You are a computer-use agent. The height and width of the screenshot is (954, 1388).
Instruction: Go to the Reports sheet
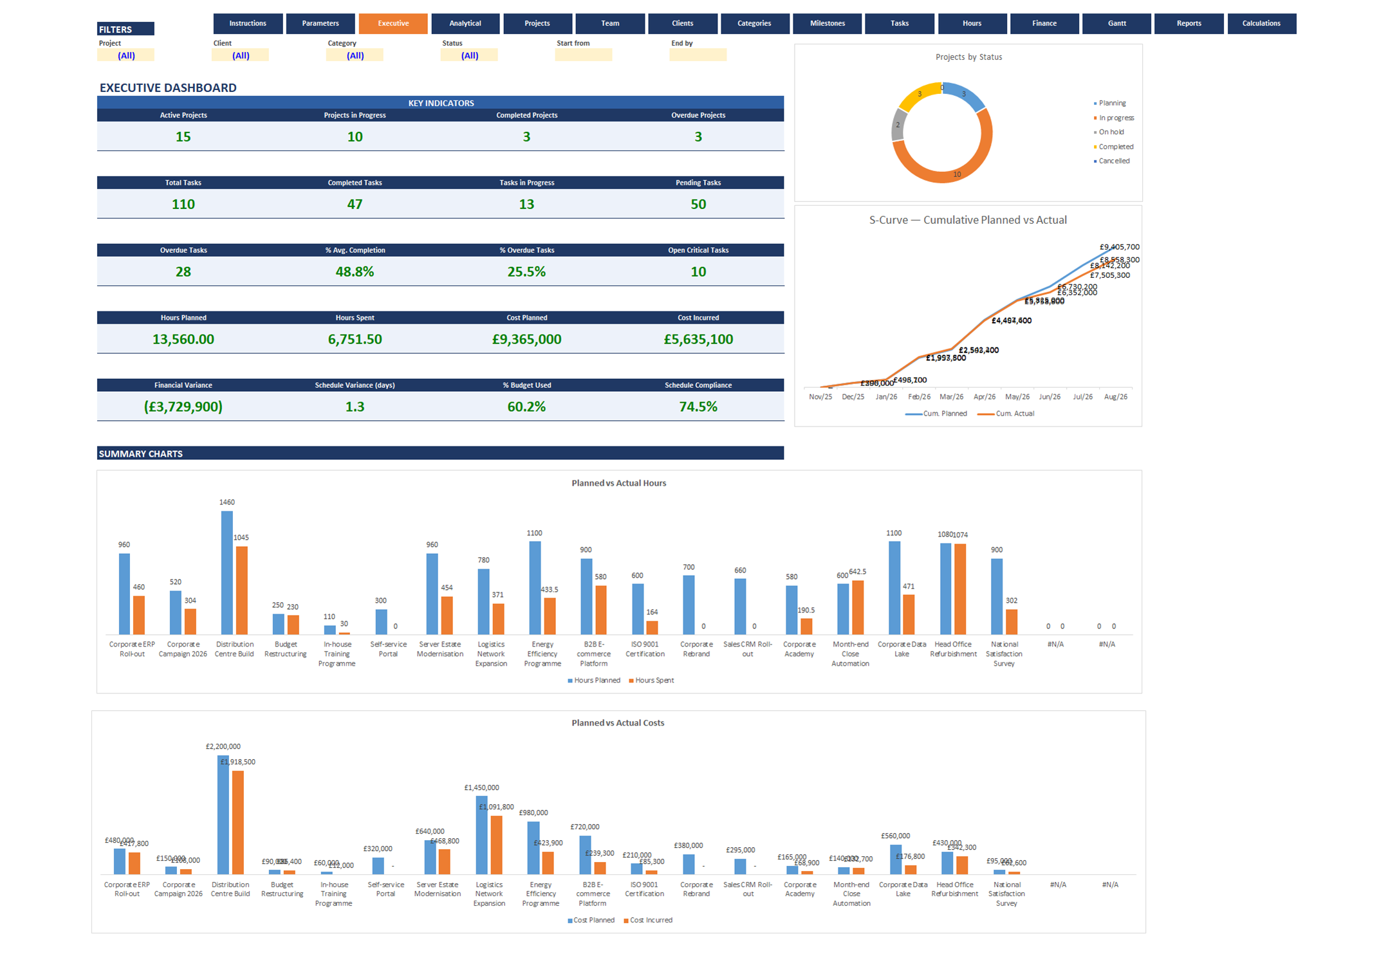click(1189, 24)
